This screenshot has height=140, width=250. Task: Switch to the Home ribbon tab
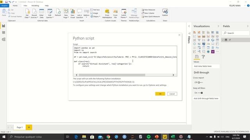click(x=15, y=5)
